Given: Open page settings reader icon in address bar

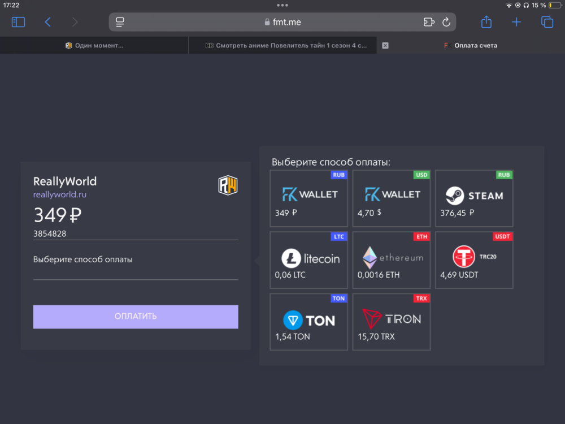Looking at the screenshot, I should point(120,22).
